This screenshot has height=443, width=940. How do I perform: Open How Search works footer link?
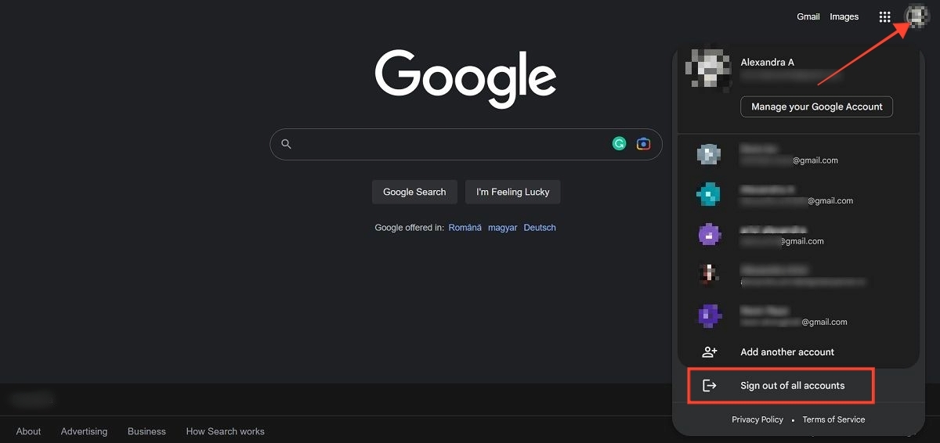click(226, 431)
